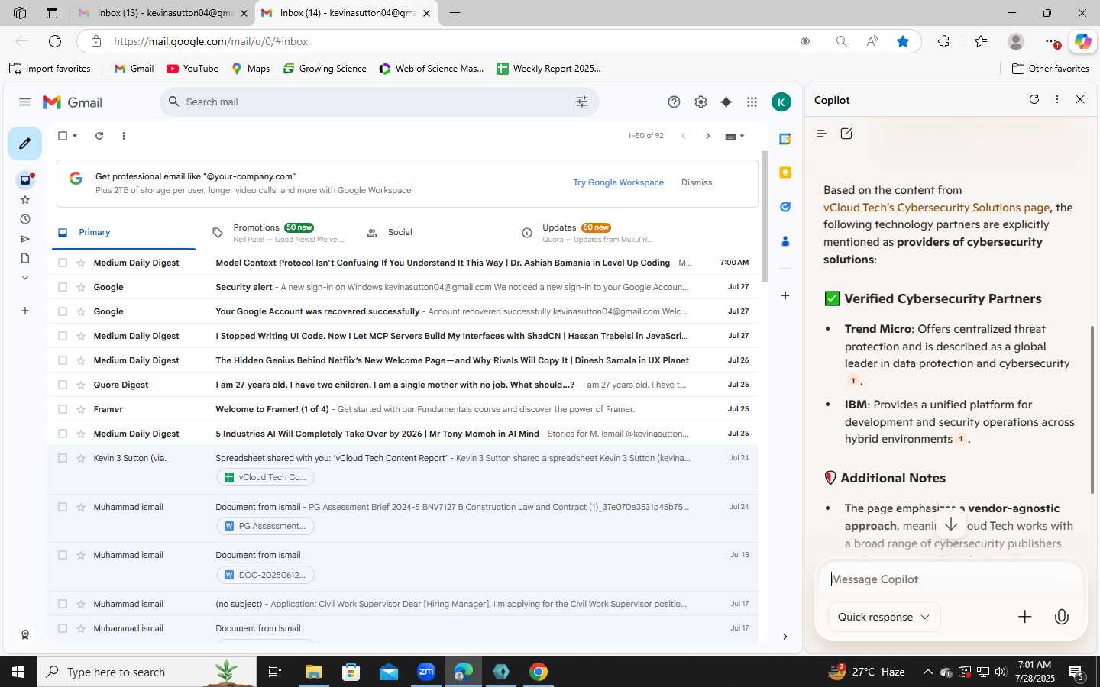Open the Drafts folder icon in sidebar

pos(25,258)
